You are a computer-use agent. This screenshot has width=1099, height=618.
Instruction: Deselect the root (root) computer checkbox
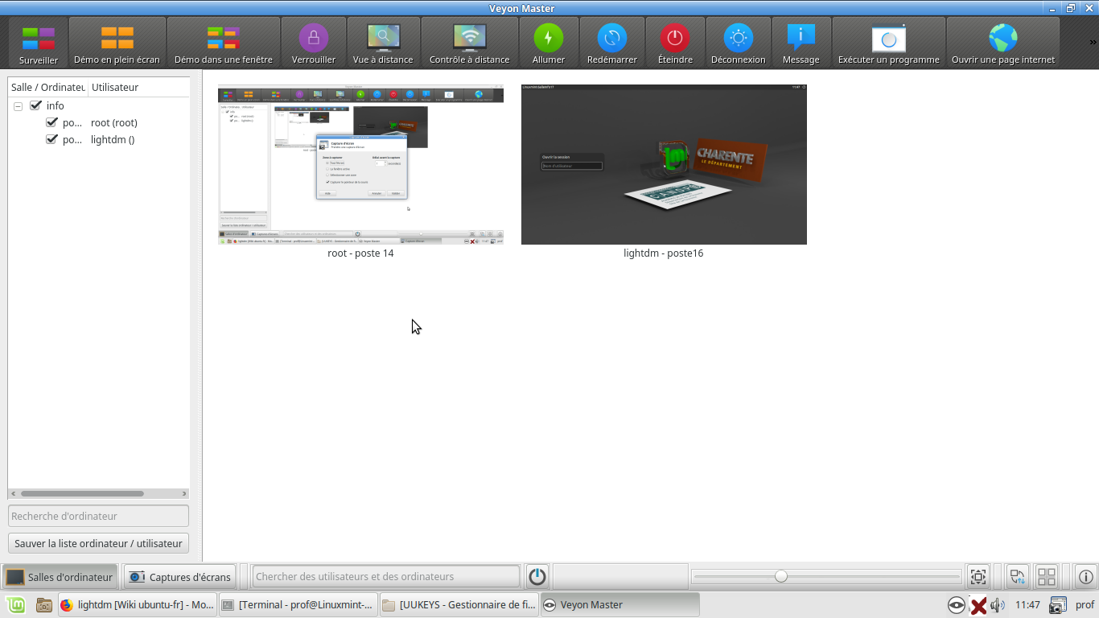tap(51, 122)
